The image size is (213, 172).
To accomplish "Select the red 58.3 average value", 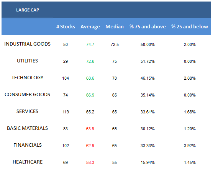I will click(90, 162).
